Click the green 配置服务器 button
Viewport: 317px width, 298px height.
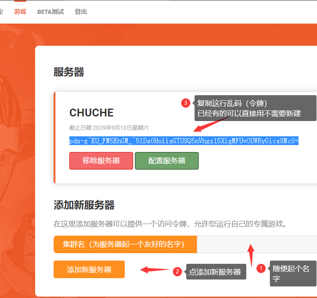[x=167, y=161]
